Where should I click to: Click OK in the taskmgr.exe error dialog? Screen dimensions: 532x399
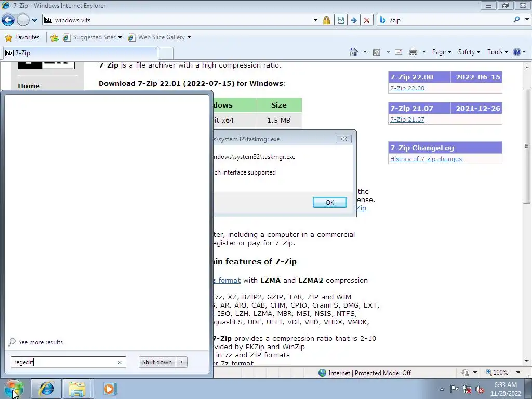330,202
